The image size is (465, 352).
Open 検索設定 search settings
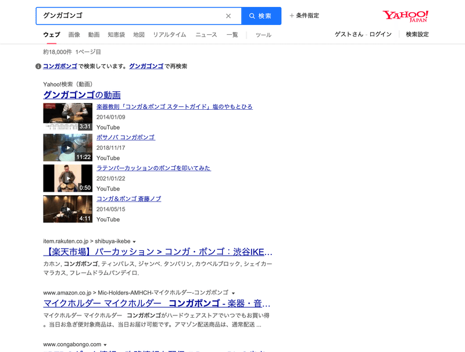[417, 34]
